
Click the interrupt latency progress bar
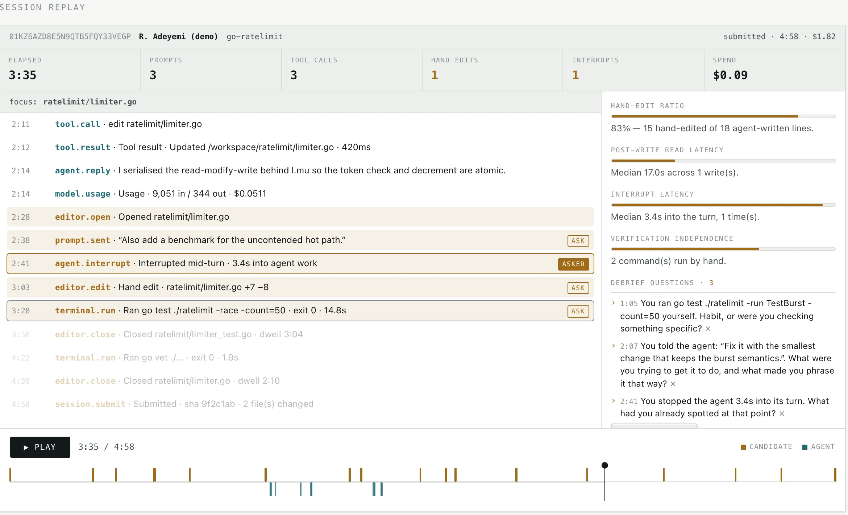(723, 205)
